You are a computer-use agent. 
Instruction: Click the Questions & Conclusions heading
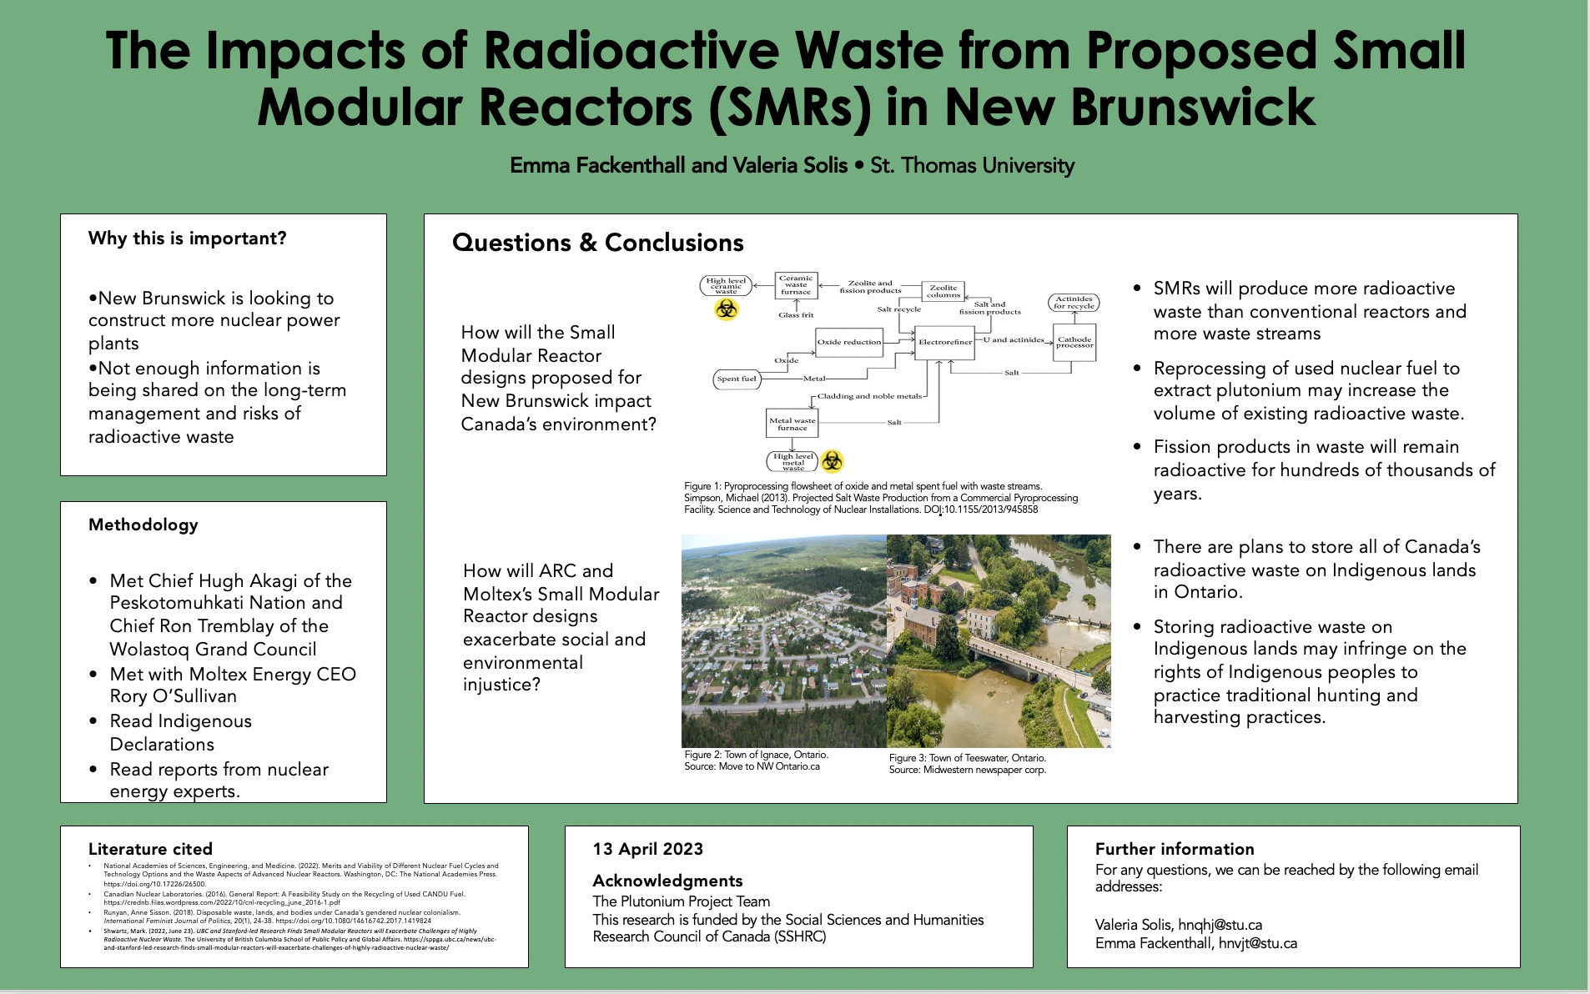(x=598, y=243)
